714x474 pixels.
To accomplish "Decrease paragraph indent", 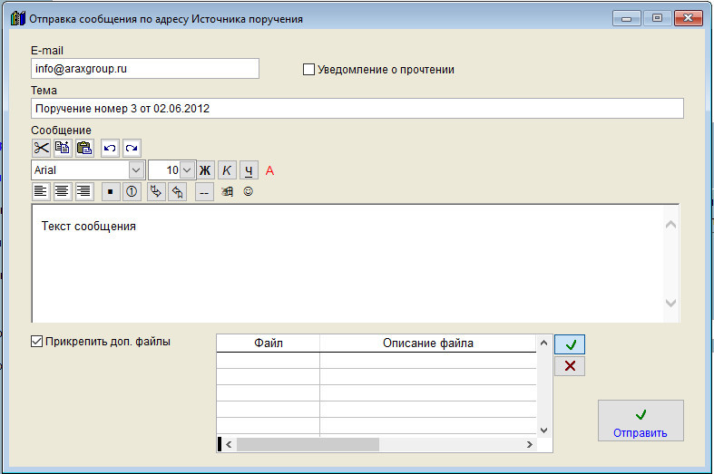I will pos(178,191).
